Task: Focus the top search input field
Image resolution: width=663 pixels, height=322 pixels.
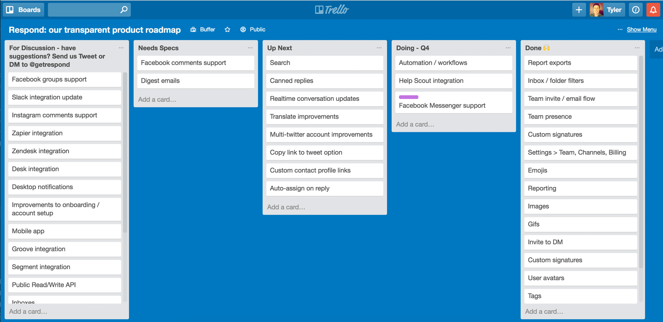Action: click(89, 9)
